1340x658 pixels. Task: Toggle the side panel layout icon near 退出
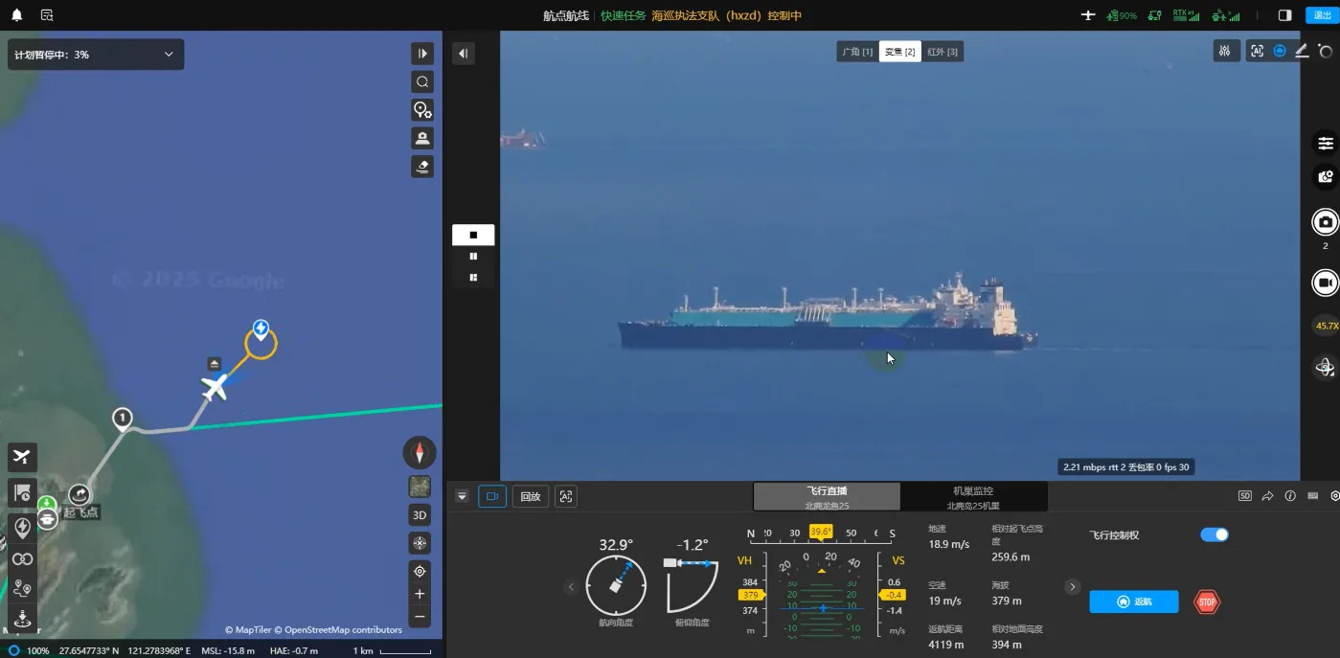(x=1285, y=15)
